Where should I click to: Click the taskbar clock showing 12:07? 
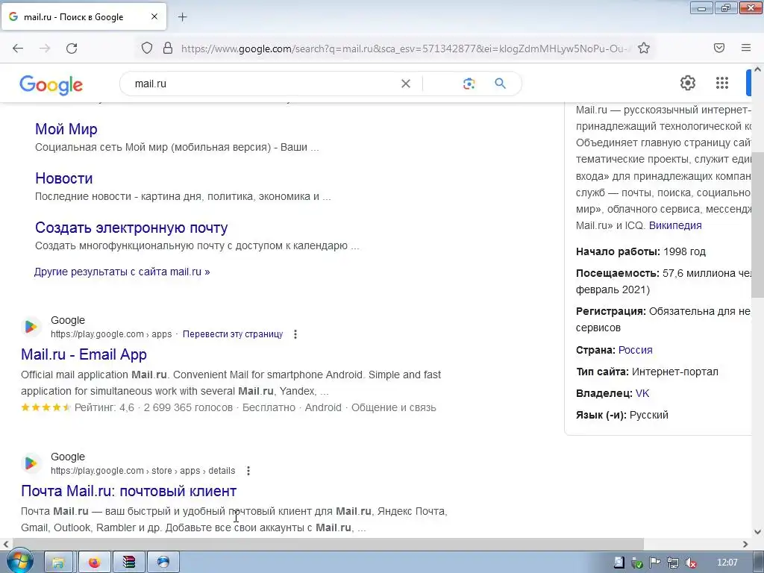(727, 563)
